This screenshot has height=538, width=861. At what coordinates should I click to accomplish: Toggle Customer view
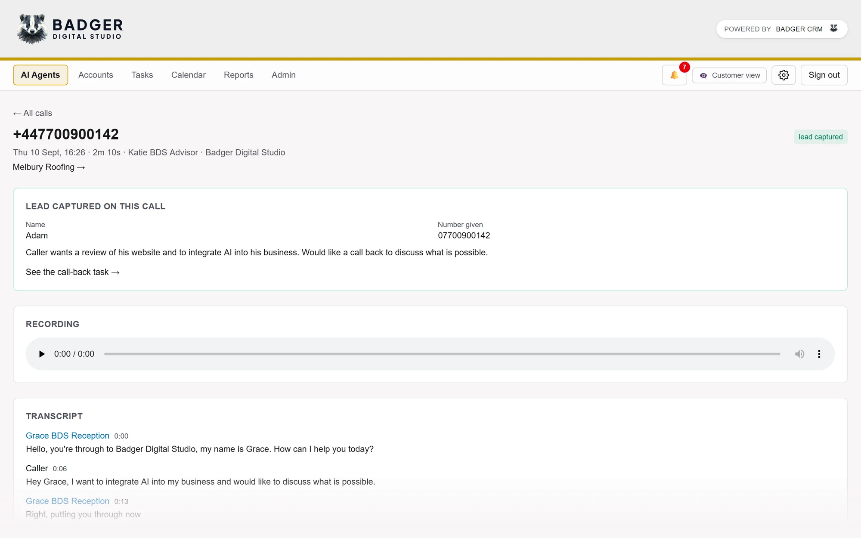pos(729,75)
